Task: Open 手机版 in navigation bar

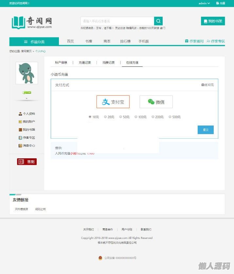Action: (x=144, y=41)
